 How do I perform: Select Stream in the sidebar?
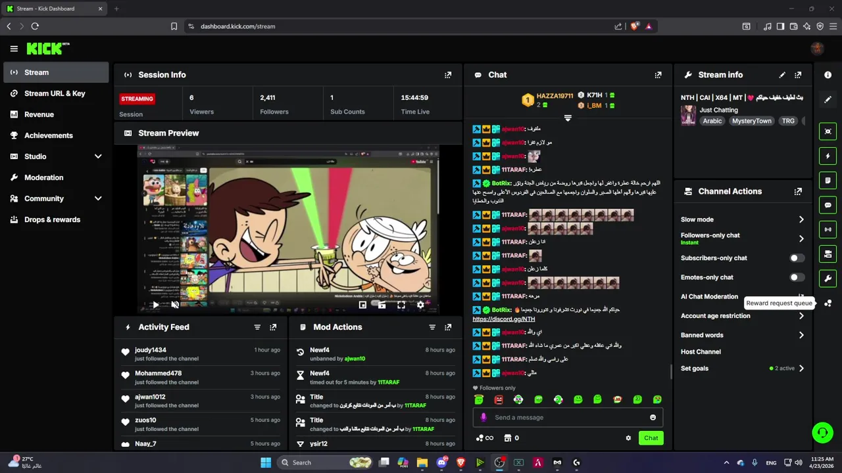point(56,72)
